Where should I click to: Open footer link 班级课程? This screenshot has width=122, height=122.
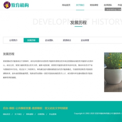pyautogui.click(x=30, y=114)
